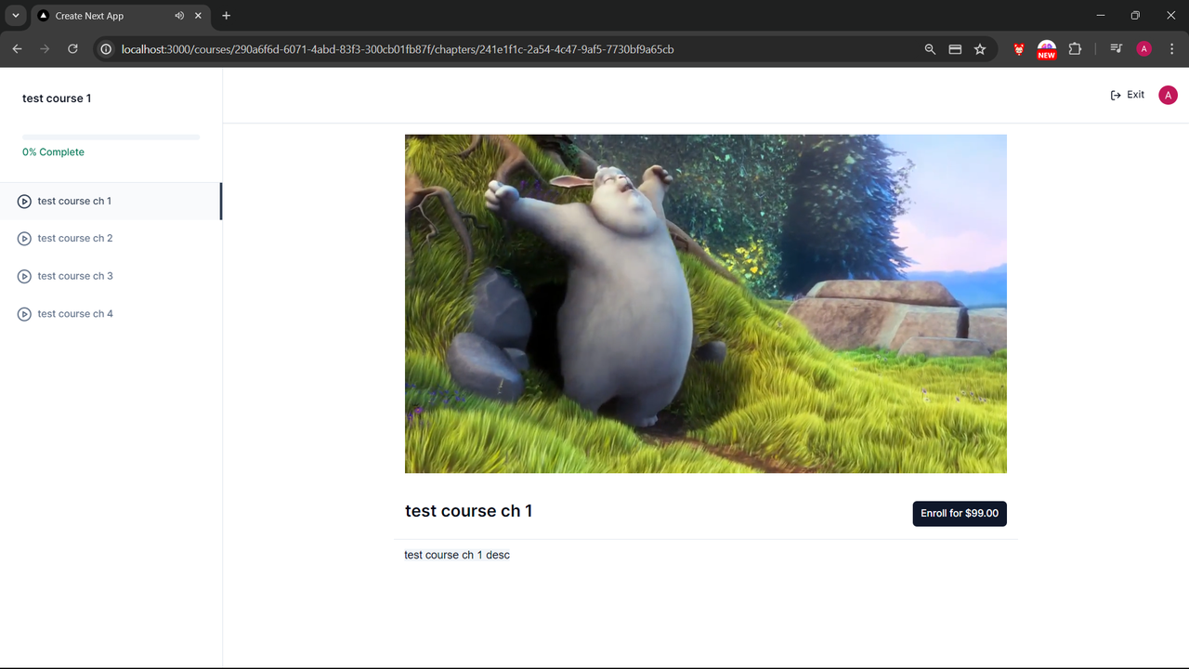The width and height of the screenshot is (1189, 669).
Task: Click the play icon beside test course ch 2
Action: pos(25,239)
